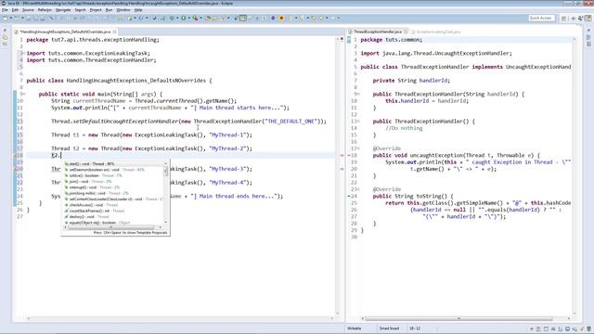The height and width of the screenshot is (334, 594).
Task: Open the Refactor menu
Action: click(45, 10)
